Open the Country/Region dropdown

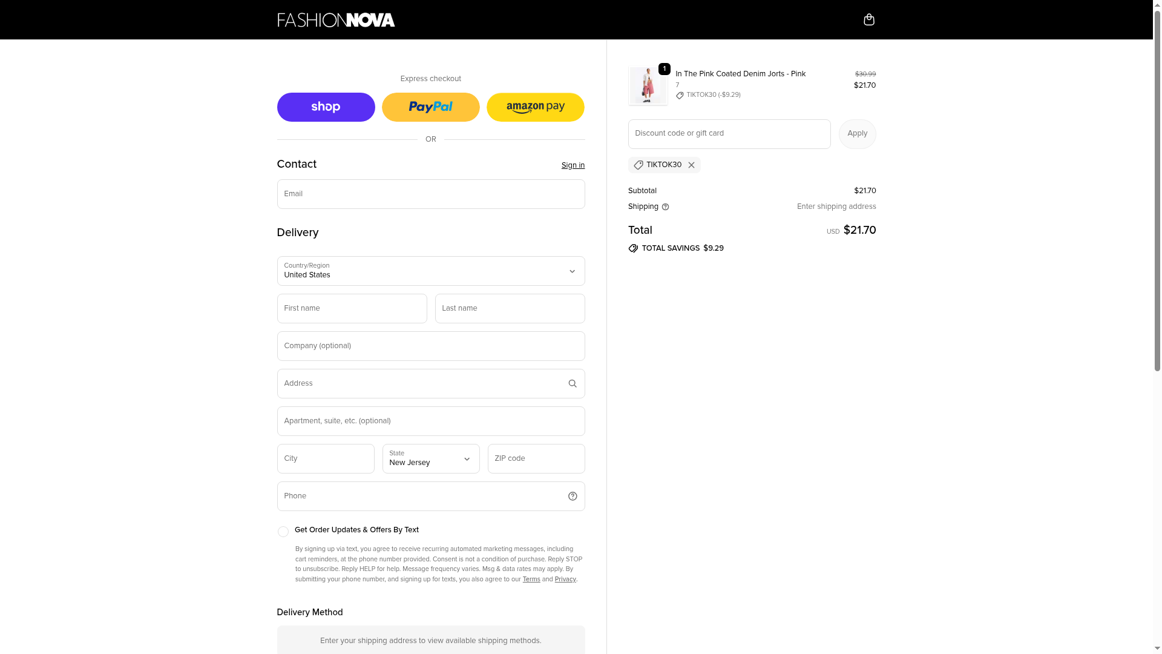point(430,271)
